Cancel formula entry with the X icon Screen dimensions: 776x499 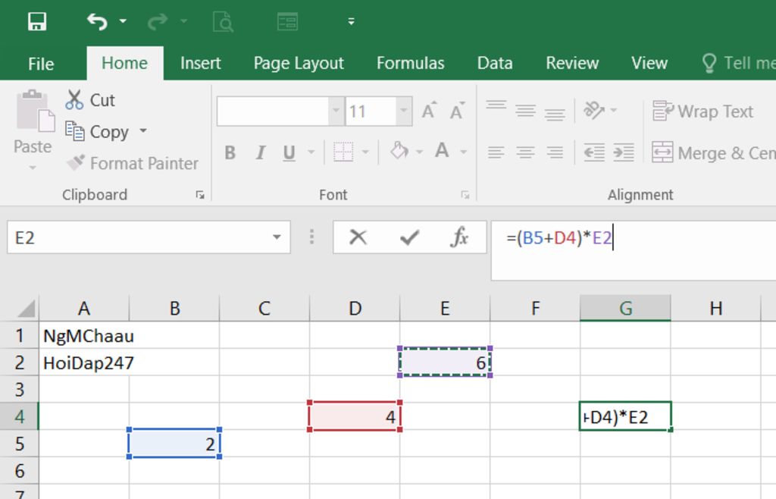click(358, 238)
